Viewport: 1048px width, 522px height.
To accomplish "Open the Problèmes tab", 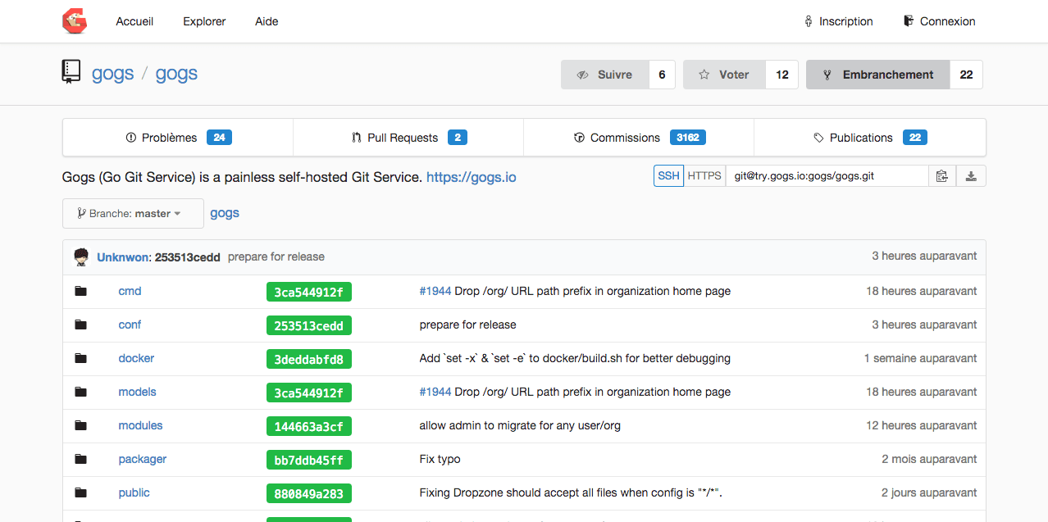I will pyautogui.click(x=178, y=138).
